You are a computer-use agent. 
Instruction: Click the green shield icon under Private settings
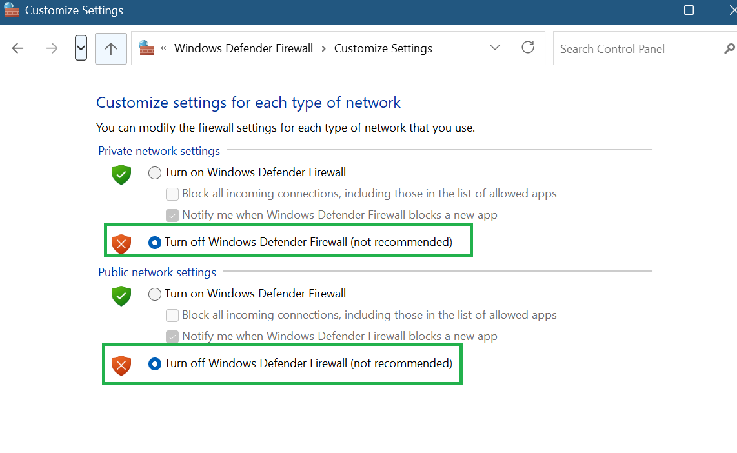(x=121, y=174)
